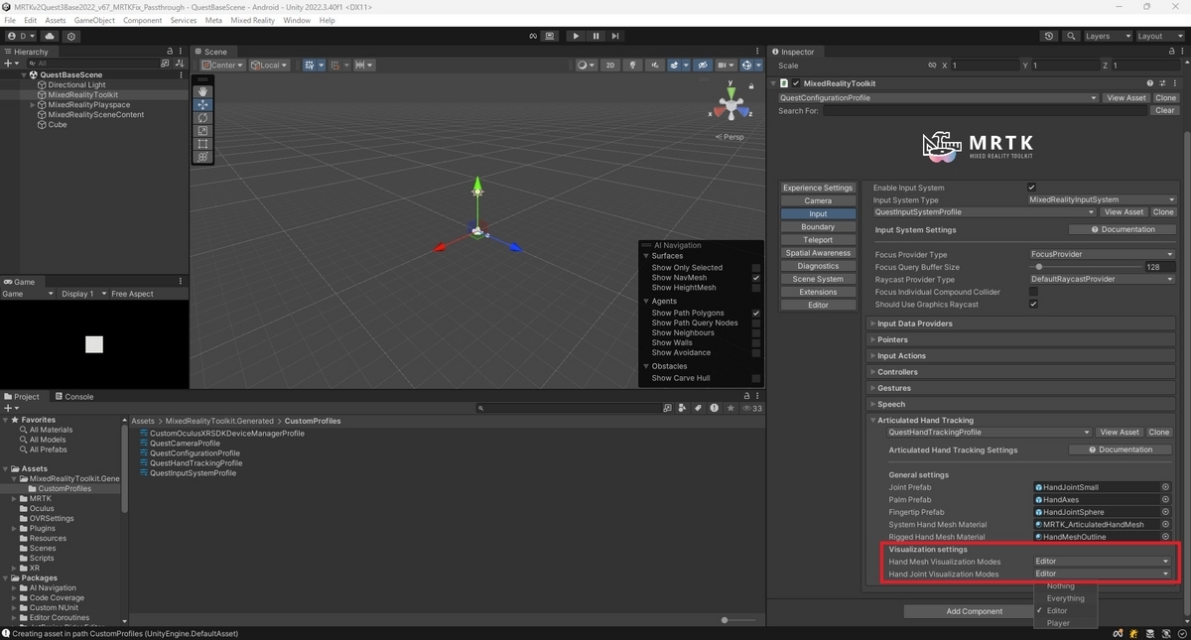This screenshot has width=1191, height=640.
Task: Select the Scale tool in scene toolbar
Action: [x=202, y=131]
